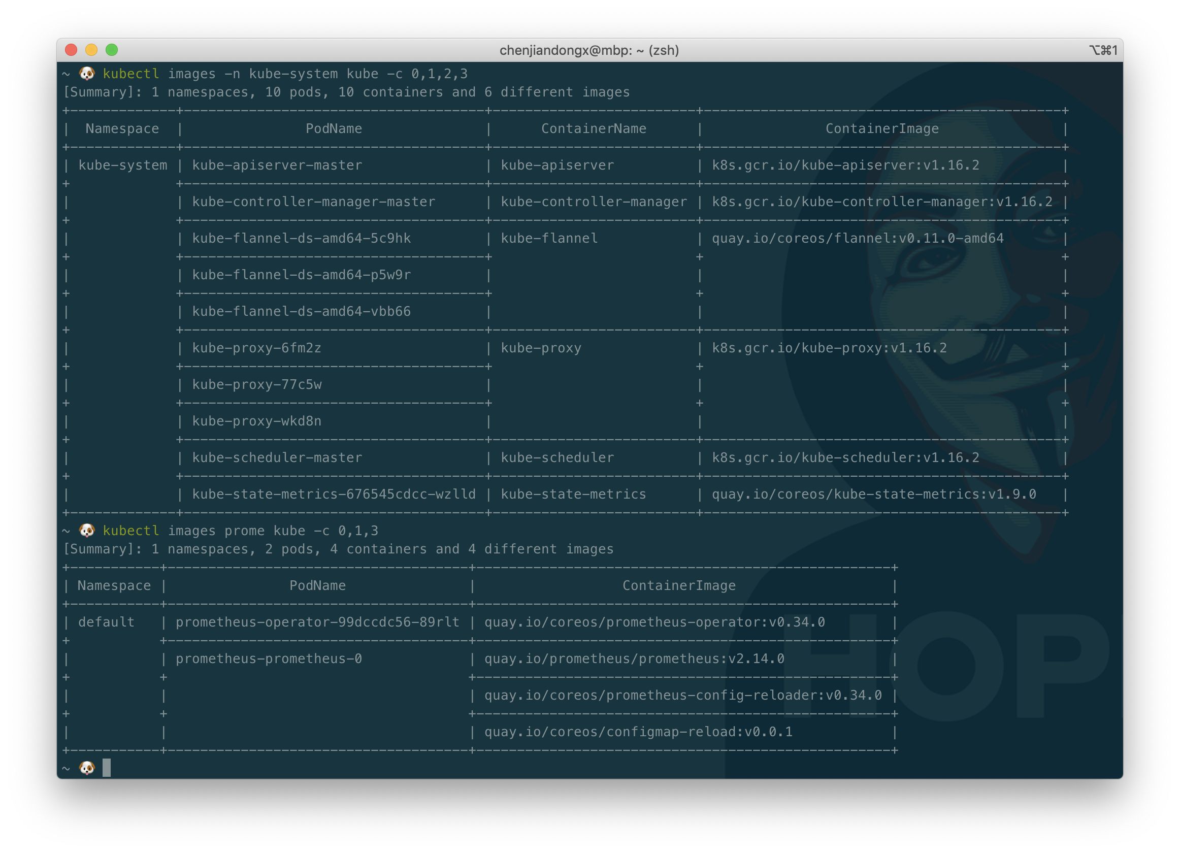Click the 'Namespace' header in the first table
This screenshot has height=854, width=1180.
point(122,128)
